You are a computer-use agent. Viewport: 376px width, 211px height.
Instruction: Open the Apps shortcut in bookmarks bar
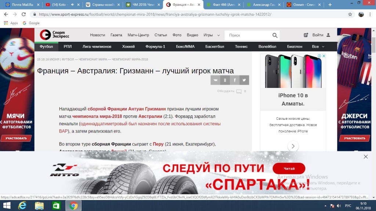point(11,23)
